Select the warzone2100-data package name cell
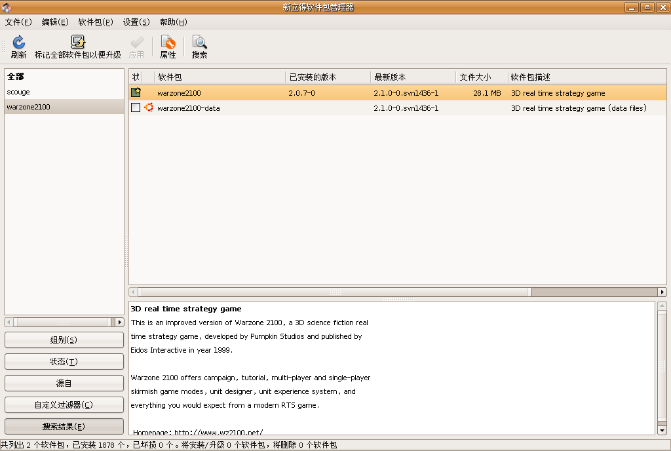Screen dimensions: 671x451 click(x=188, y=108)
